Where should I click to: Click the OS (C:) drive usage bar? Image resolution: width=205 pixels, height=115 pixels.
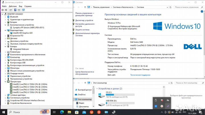click(120, 95)
